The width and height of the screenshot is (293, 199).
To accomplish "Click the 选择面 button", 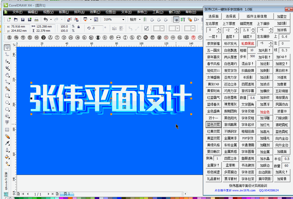I will [213, 17].
